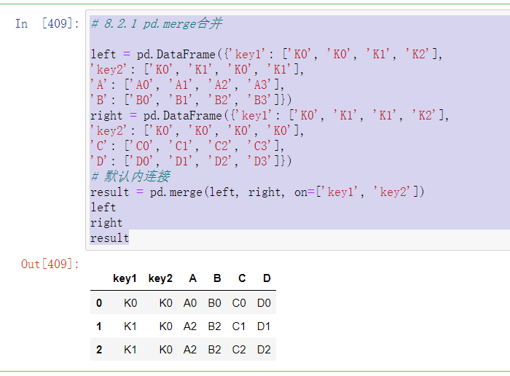Click the In [409] input prompt label
This screenshot has width=510, height=376.
[47, 23]
